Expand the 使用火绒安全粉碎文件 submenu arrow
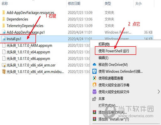161x125 pixels. coord(159,92)
